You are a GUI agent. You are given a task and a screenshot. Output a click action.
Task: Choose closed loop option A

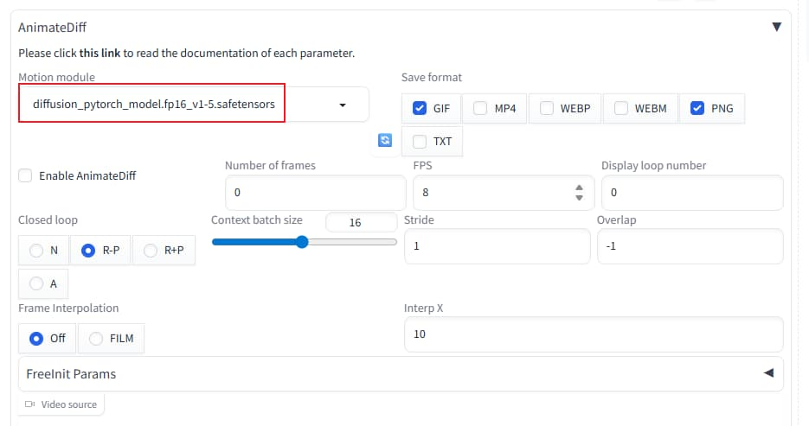(36, 283)
